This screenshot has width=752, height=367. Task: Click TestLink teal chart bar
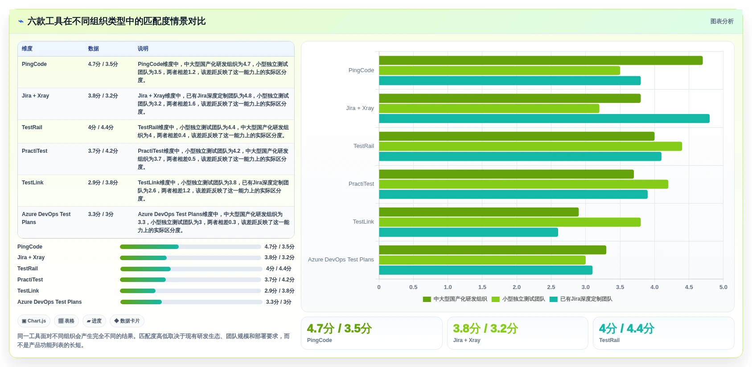(468, 232)
